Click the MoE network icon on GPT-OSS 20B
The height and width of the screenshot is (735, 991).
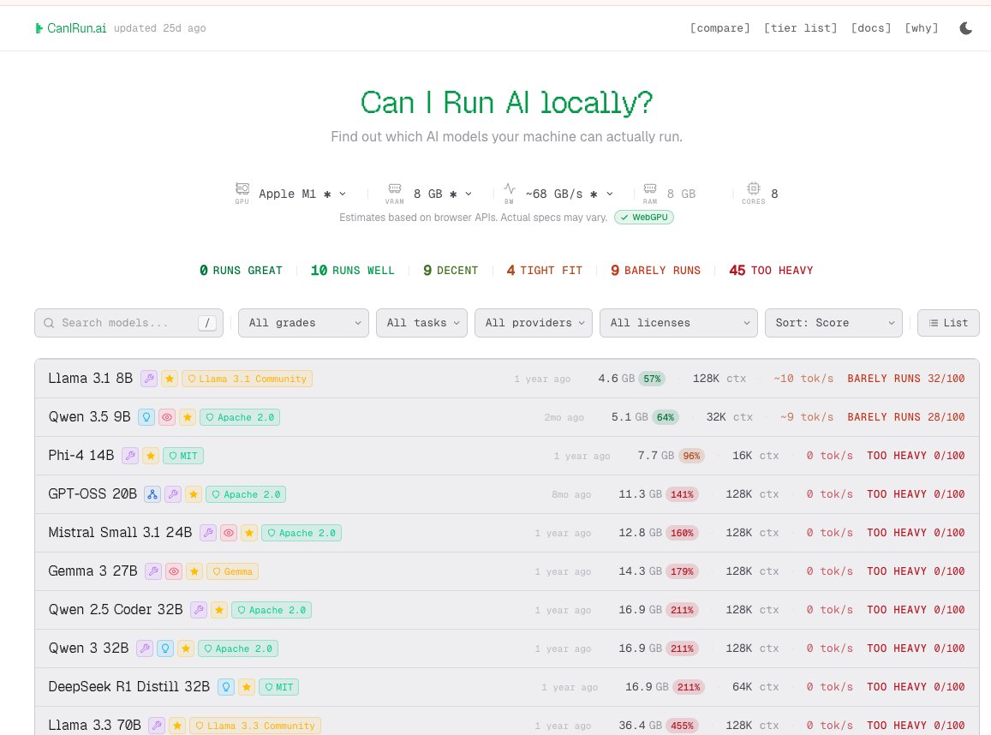coord(152,494)
